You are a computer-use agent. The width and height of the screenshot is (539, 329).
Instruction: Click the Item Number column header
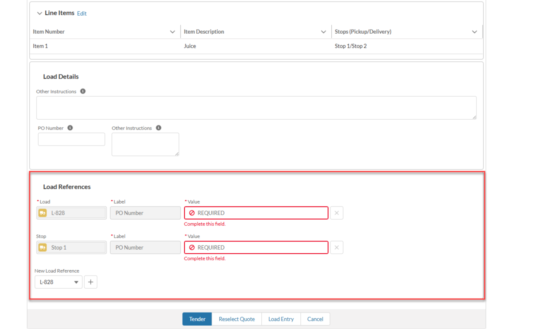[x=105, y=32]
